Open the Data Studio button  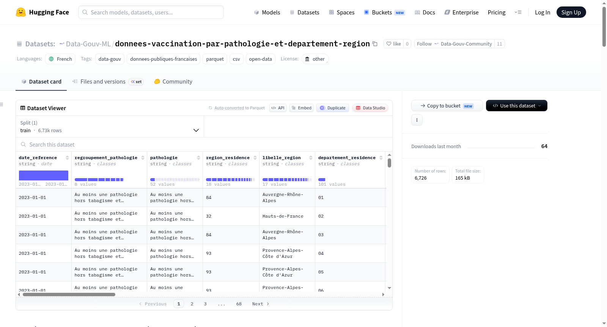(370, 108)
